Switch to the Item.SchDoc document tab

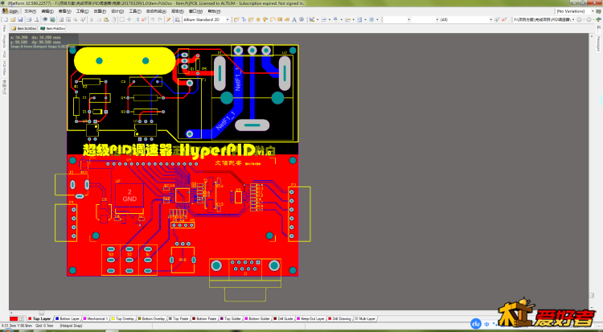point(24,28)
